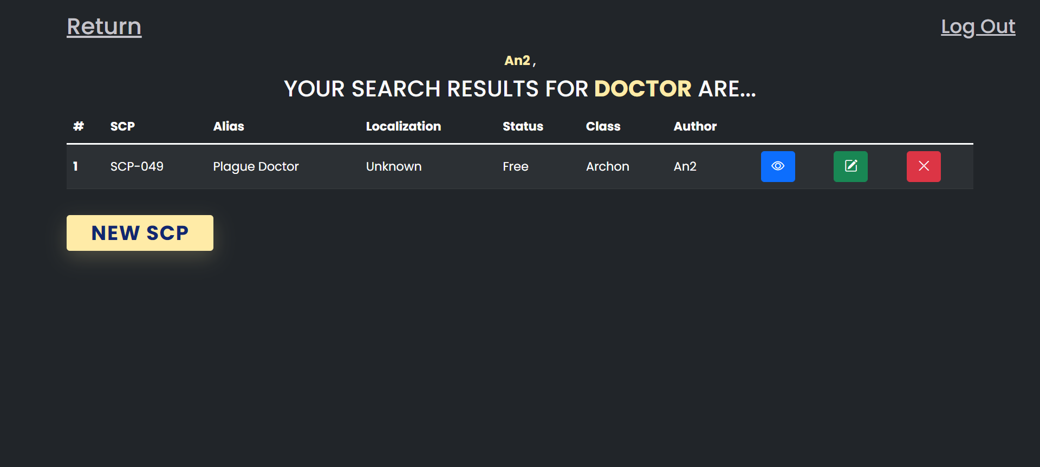Click the Plague Doctor alias cell
Image resolution: width=1040 pixels, height=467 pixels.
coord(256,166)
